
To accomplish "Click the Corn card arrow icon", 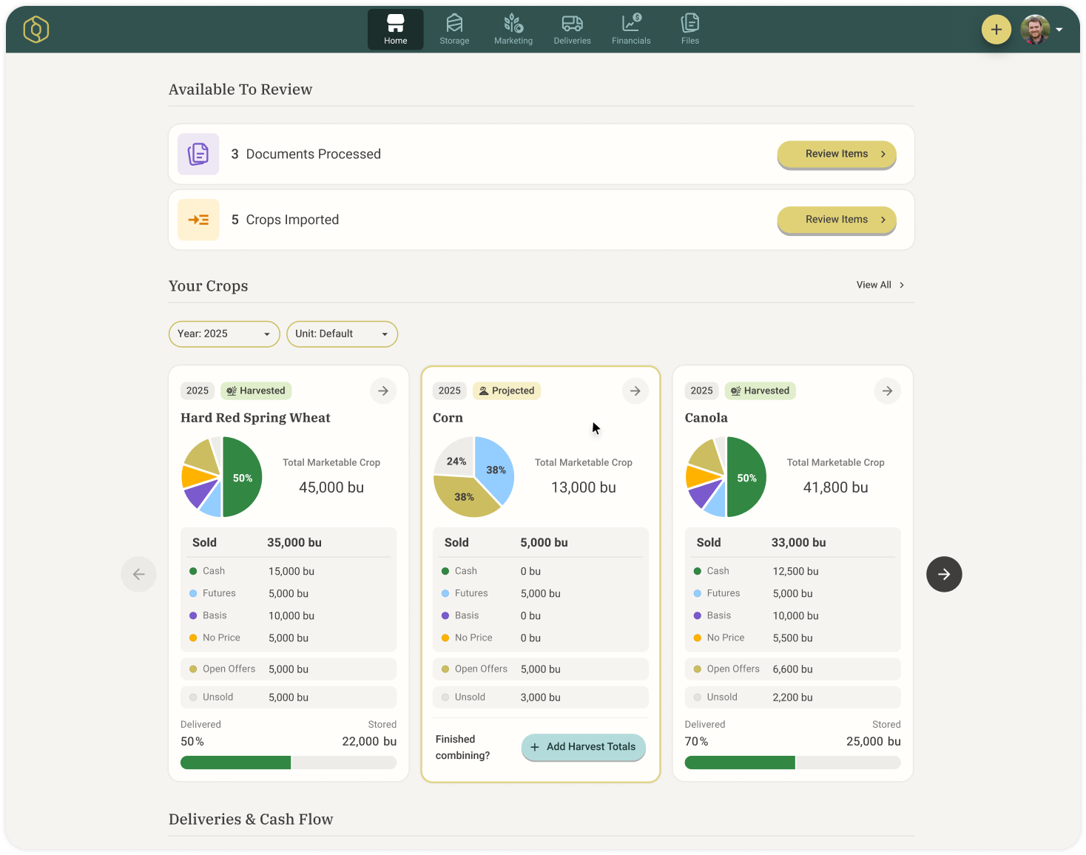I will (635, 391).
